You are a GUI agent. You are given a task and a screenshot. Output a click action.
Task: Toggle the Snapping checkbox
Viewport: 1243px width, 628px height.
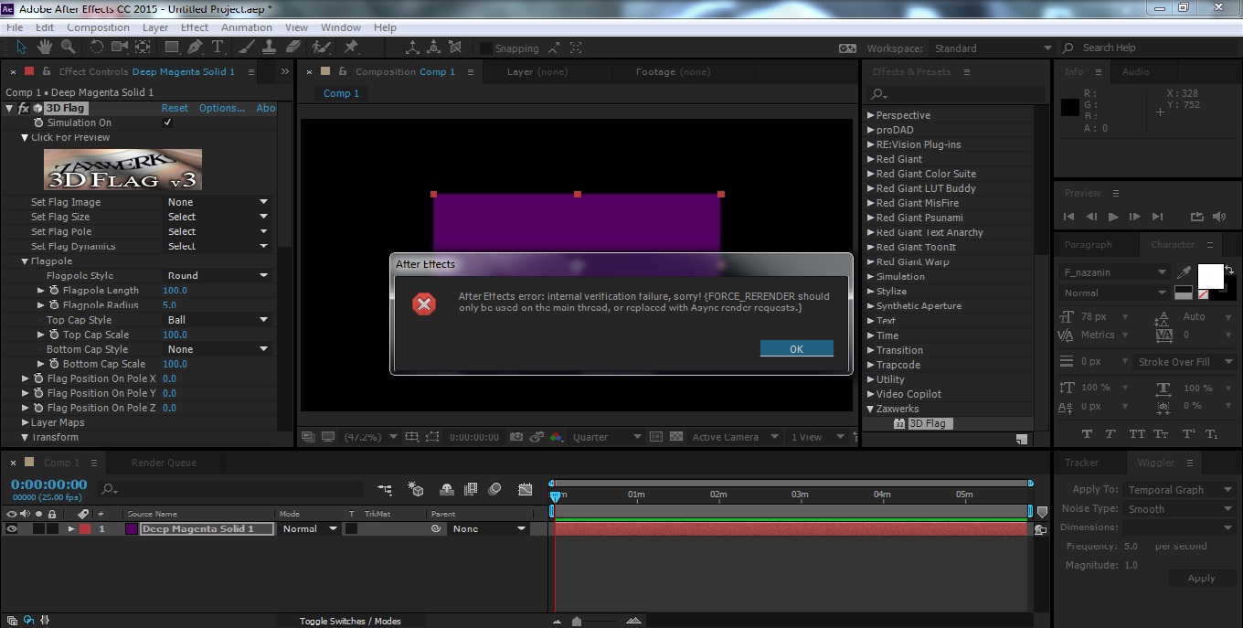[486, 48]
